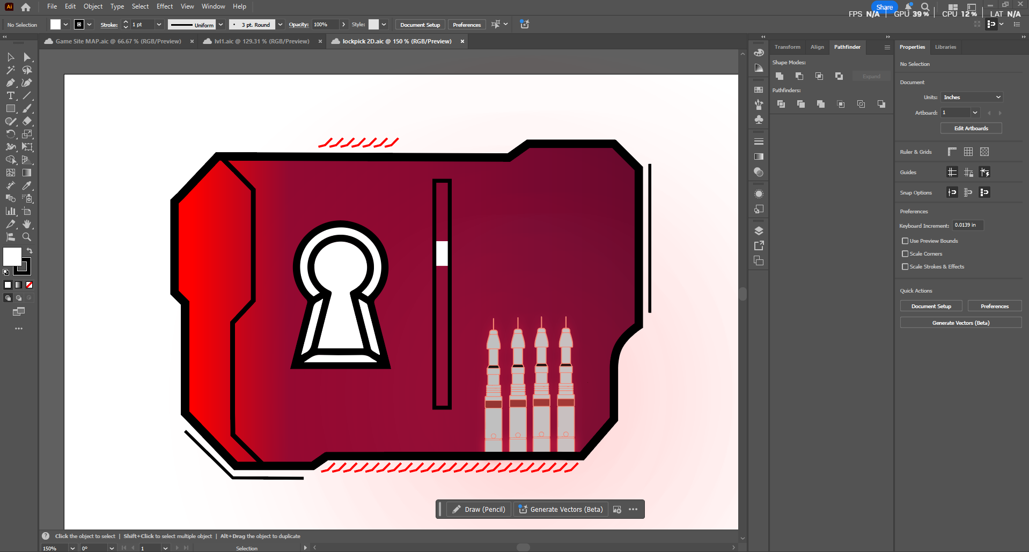Select the Hand tool
The image size is (1029, 552).
(26, 224)
